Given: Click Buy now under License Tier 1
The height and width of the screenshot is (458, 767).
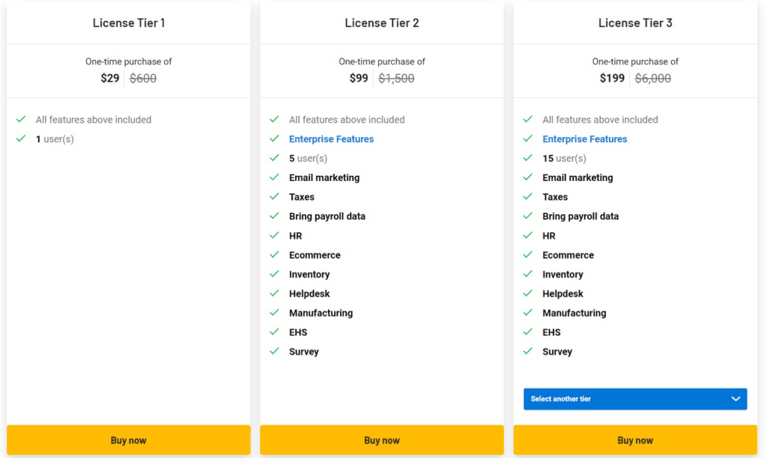Looking at the screenshot, I should coord(128,440).
